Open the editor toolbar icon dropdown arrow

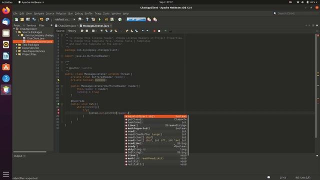click(x=96, y=31)
